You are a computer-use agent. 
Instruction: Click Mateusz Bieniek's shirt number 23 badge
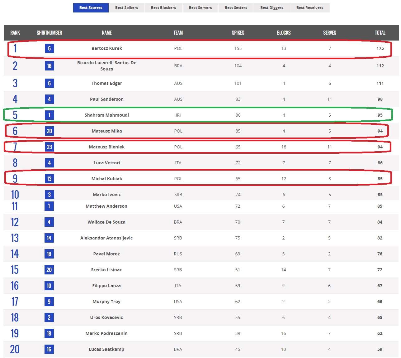tap(49, 147)
